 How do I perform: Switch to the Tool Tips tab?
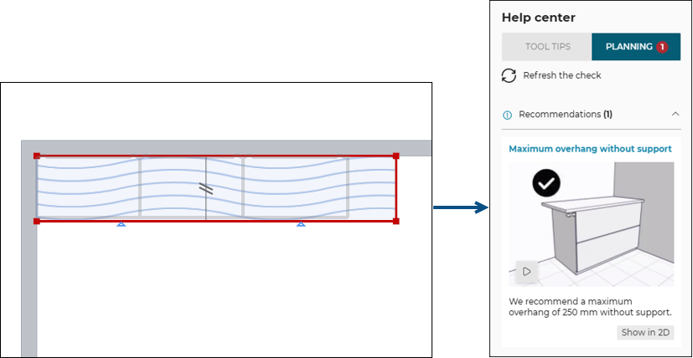click(546, 47)
